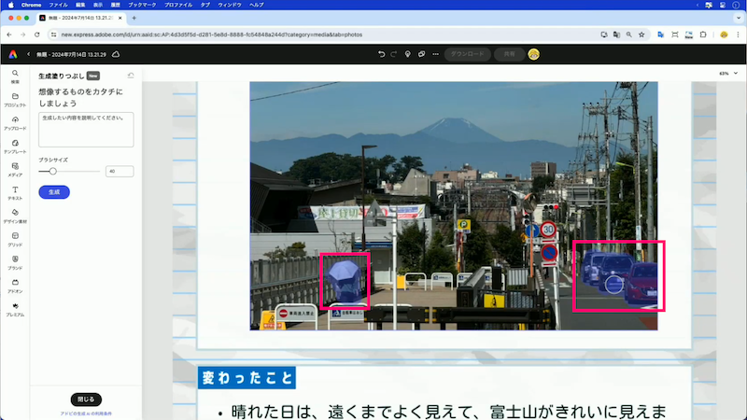Open the 履歴 menu
Viewport: 747px width, 420px height.
tap(115, 5)
